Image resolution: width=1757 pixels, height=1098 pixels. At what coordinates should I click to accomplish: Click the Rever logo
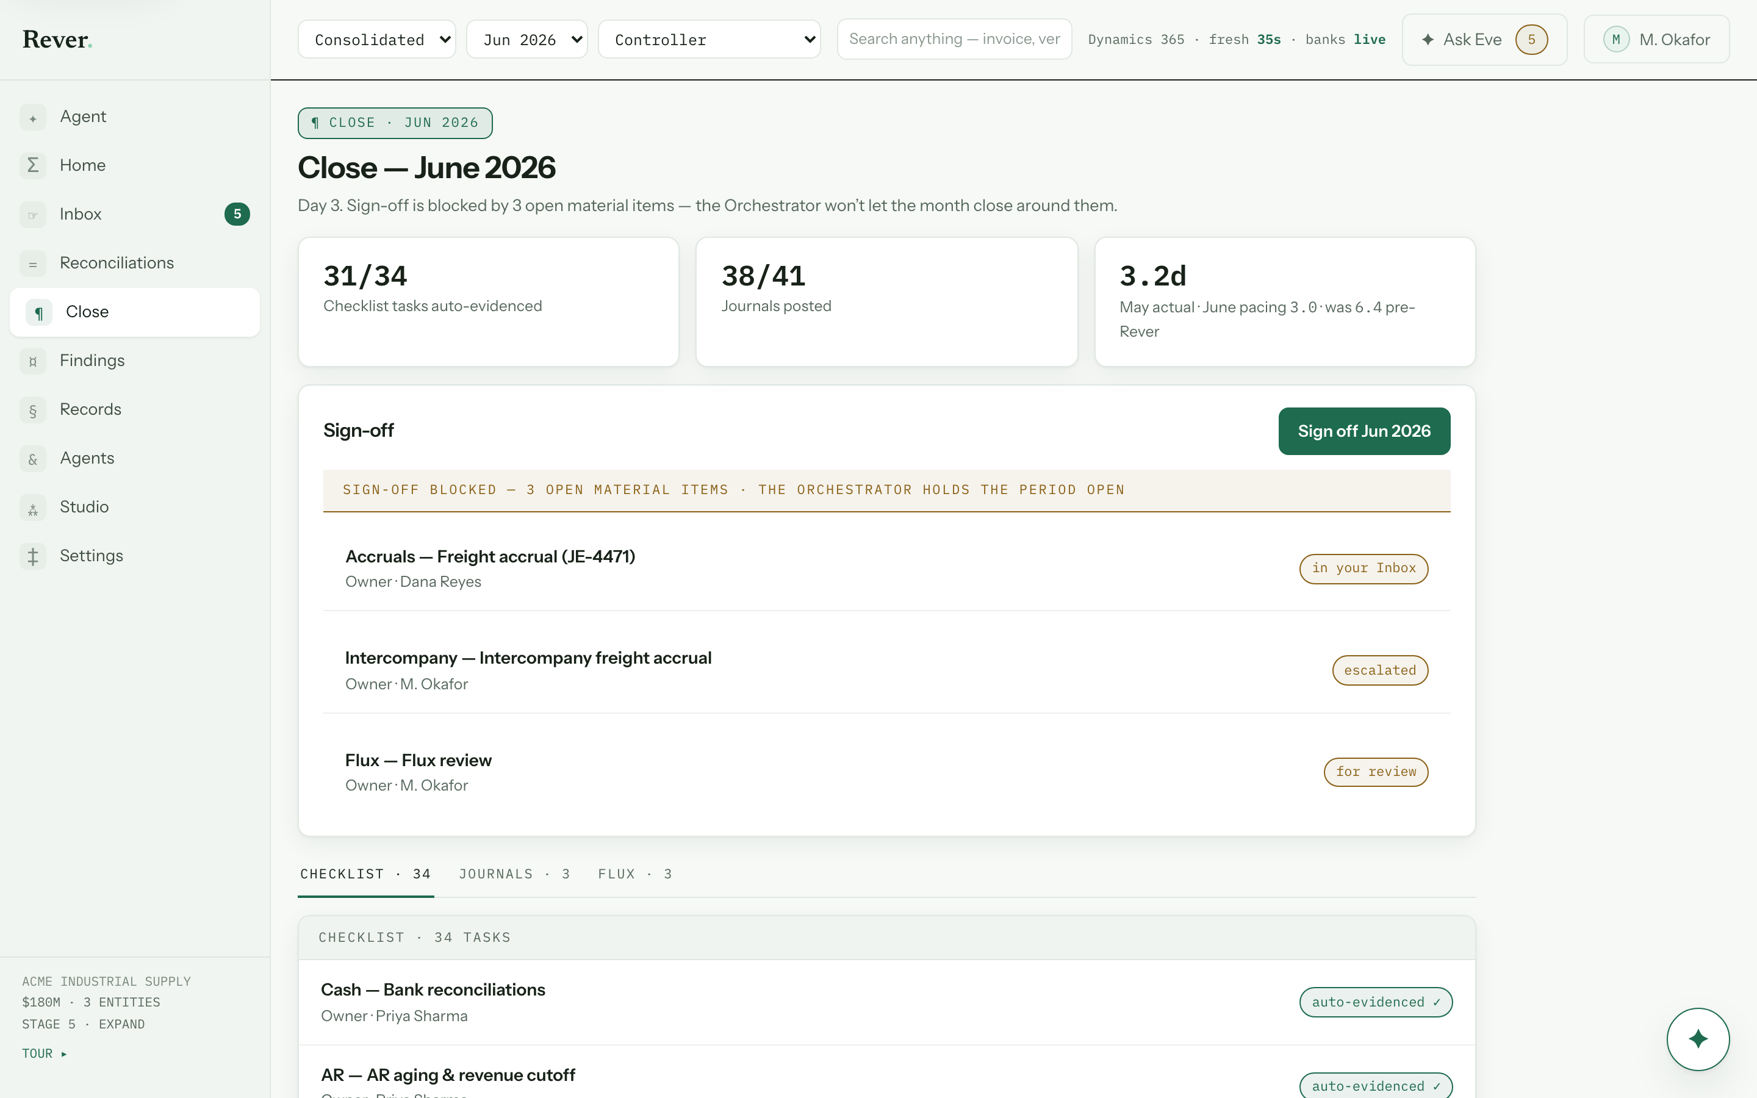coord(57,40)
